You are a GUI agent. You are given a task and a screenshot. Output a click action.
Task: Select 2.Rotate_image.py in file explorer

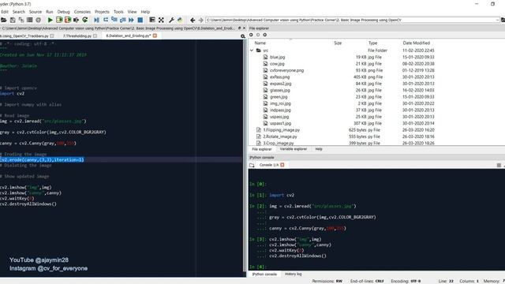pyautogui.click(x=280, y=136)
